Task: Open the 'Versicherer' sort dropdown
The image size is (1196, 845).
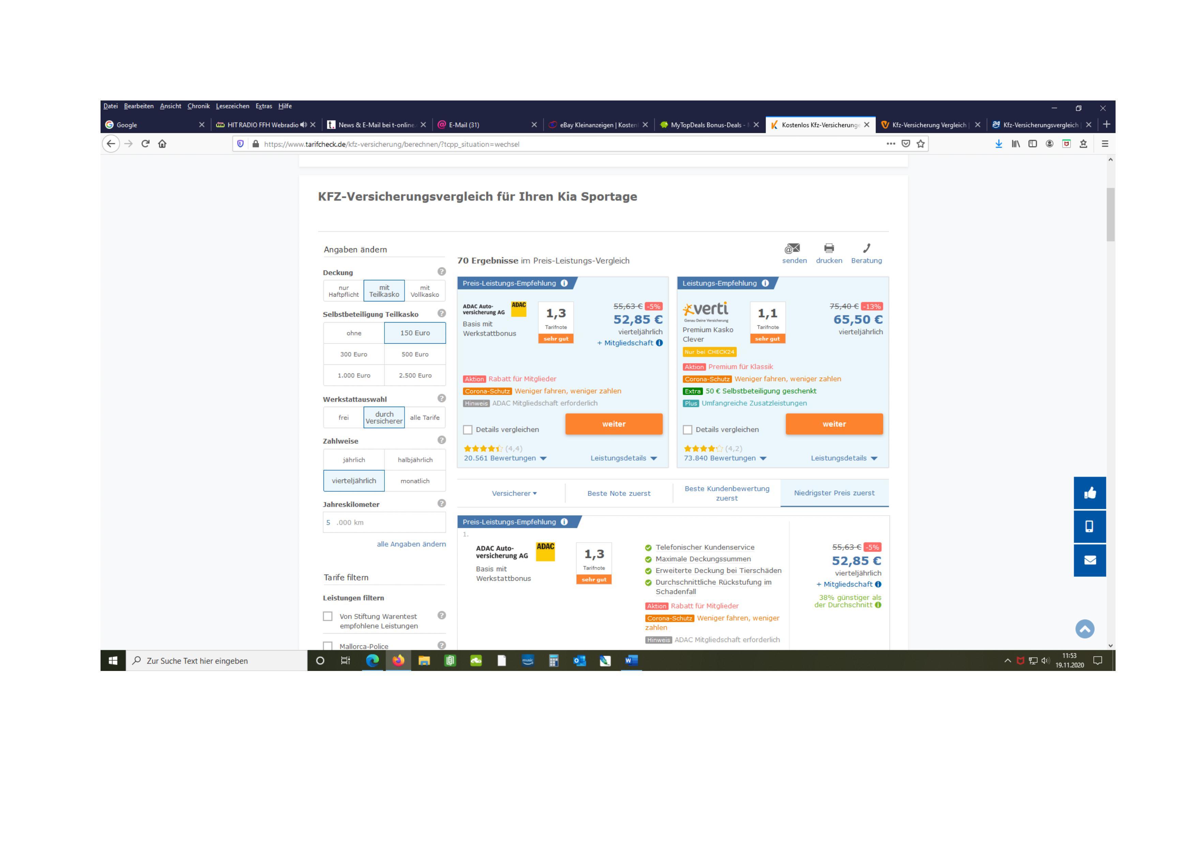Action: click(x=514, y=494)
